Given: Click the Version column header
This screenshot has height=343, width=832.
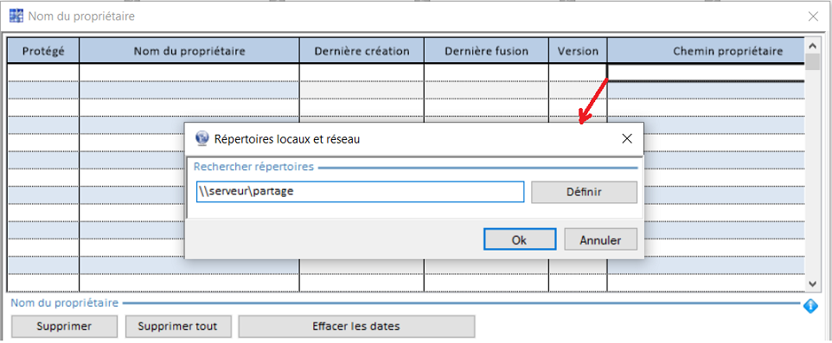Looking at the screenshot, I should [578, 51].
